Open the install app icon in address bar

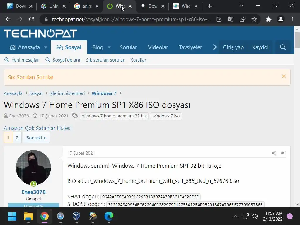pos(219,19)
